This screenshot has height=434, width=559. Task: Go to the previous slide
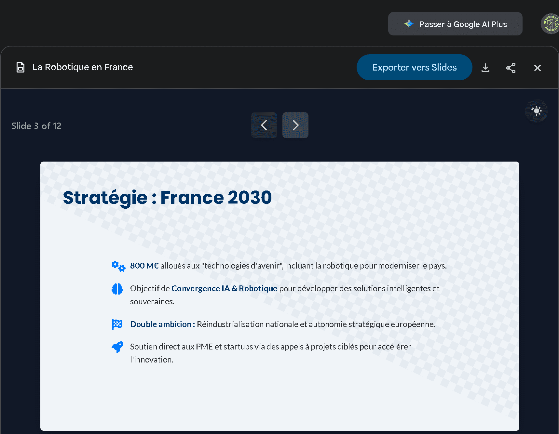click(264, 125)
